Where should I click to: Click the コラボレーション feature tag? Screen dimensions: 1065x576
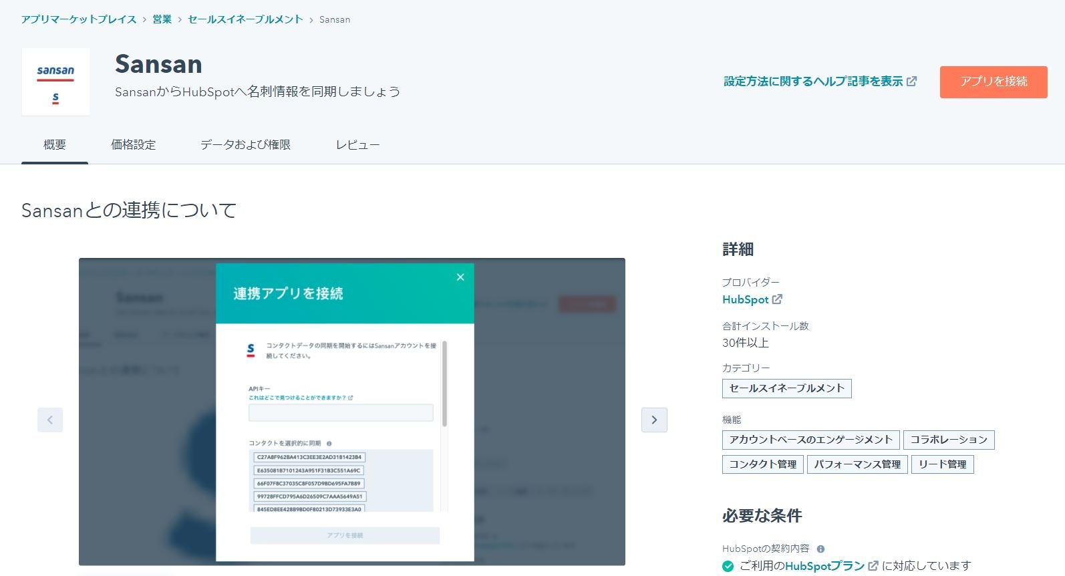(949, 440)
